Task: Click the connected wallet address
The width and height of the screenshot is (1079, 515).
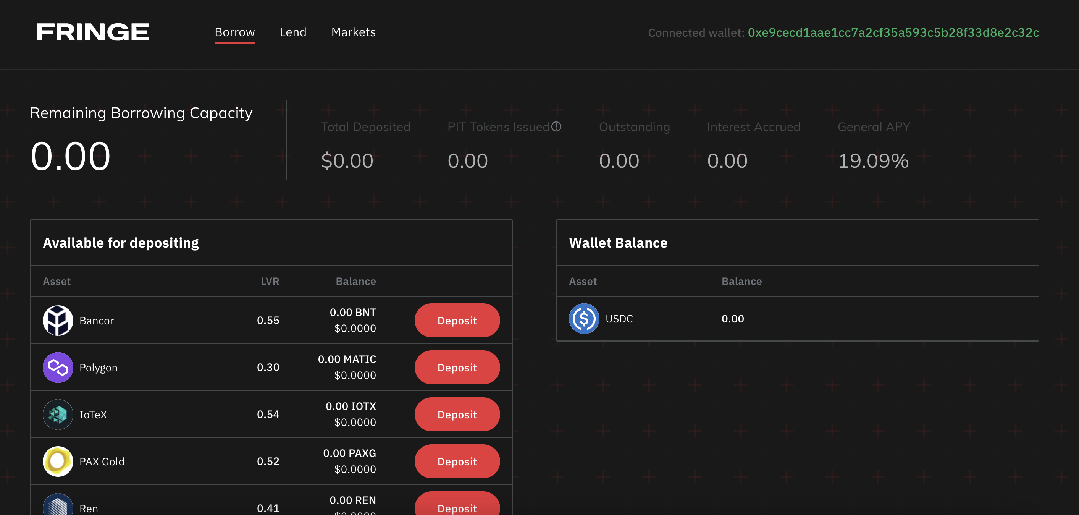Action: (x=893, y=33)
